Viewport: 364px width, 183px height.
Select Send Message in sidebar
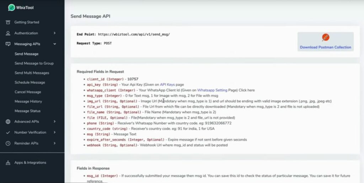(26, 54)
